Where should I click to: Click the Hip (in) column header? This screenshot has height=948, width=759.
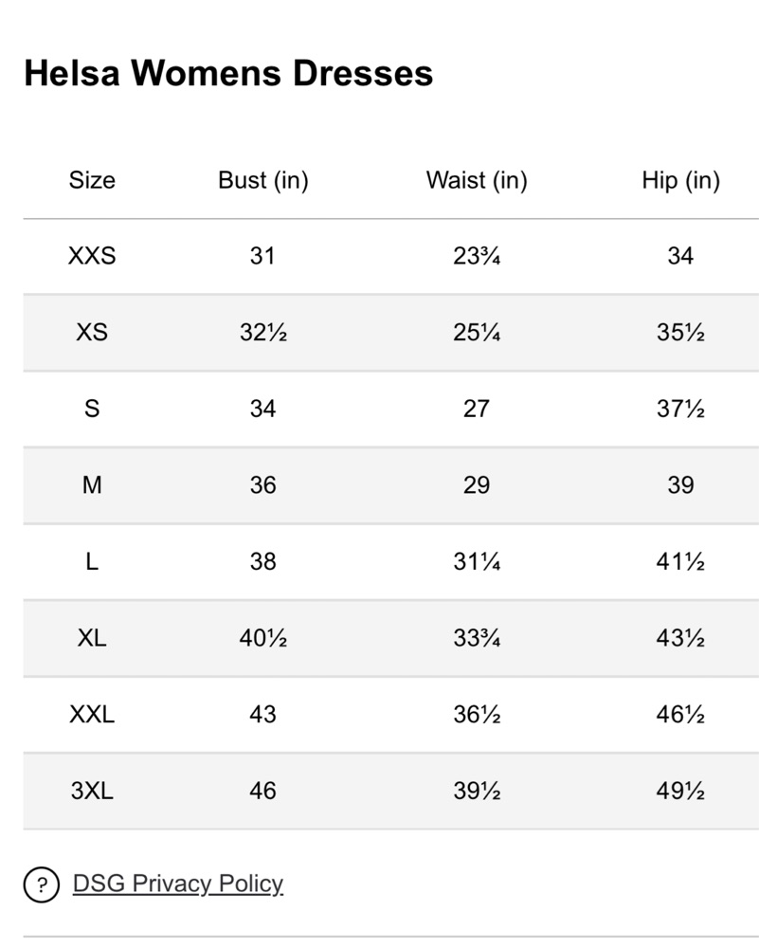coord(680,180)
